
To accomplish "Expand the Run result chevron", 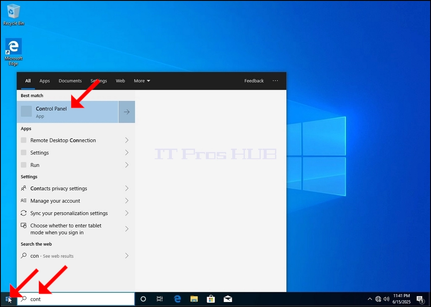I will click(127, 165).
